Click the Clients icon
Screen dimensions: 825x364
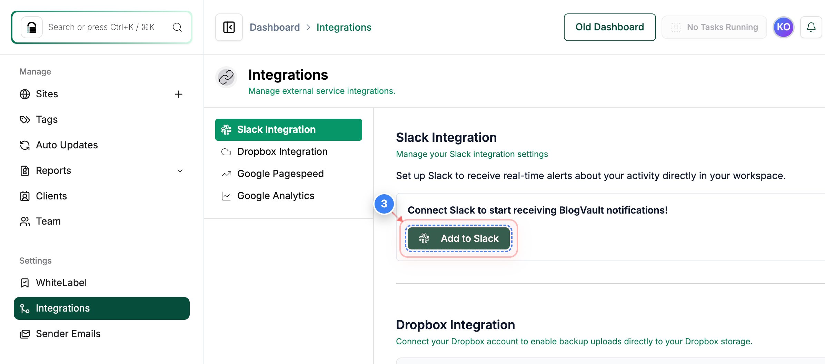(24, 196)
